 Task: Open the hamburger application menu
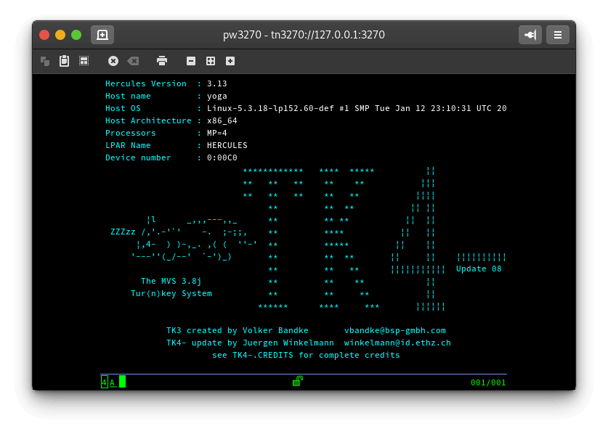click(558, 35)
